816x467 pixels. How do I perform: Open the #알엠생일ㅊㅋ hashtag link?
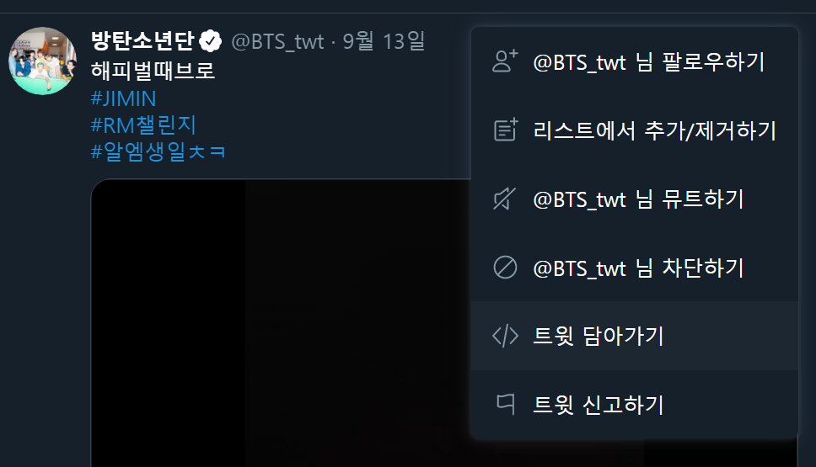tap(158, 151)
